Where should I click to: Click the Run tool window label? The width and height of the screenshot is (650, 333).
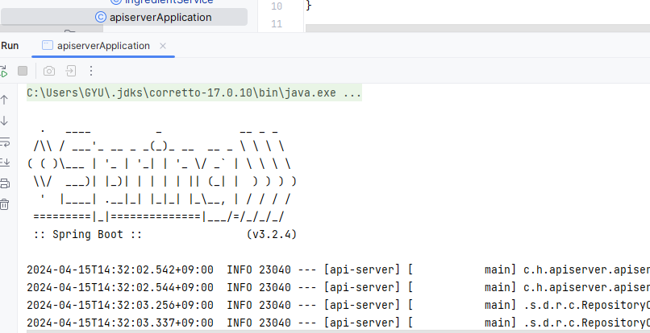click(x=10, y=46)
